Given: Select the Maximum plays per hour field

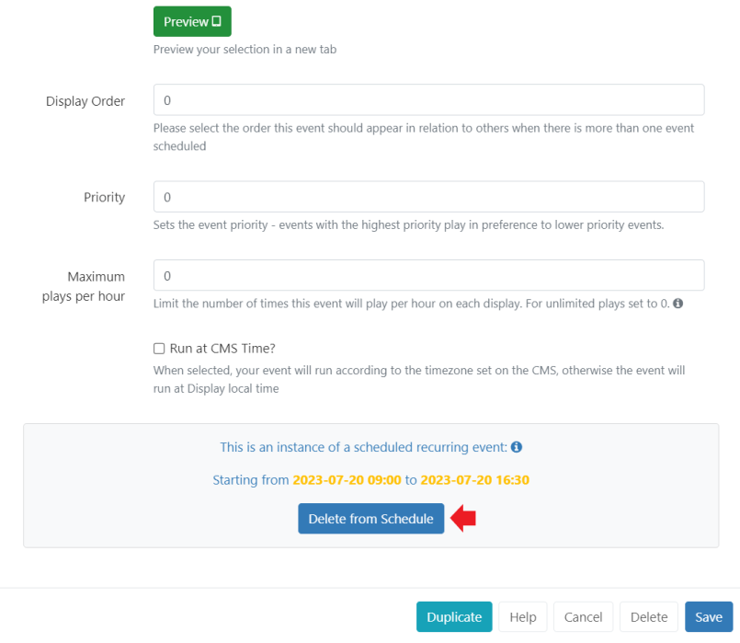Looking at the screenshot, I should coord(428,276).
